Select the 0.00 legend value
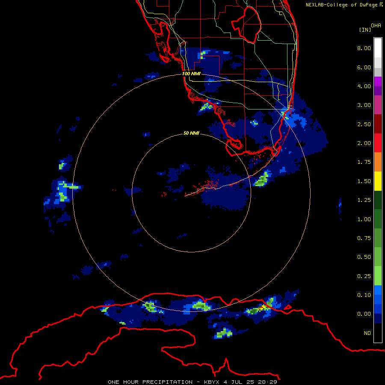Screen dimensions: 385x385 (364, 314)
